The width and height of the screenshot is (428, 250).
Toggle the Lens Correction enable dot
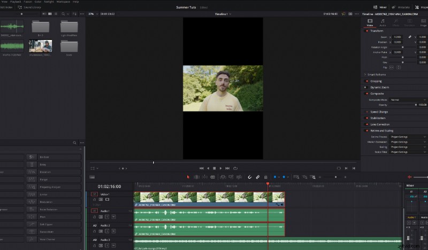366,124
